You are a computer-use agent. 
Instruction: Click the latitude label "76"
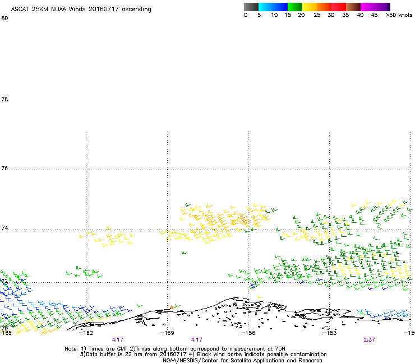point(4,169)
